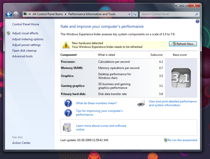Click the Primary hard disk subscore 5.8
Viewport: 210px width, 159px height.
tap(161, 94)
